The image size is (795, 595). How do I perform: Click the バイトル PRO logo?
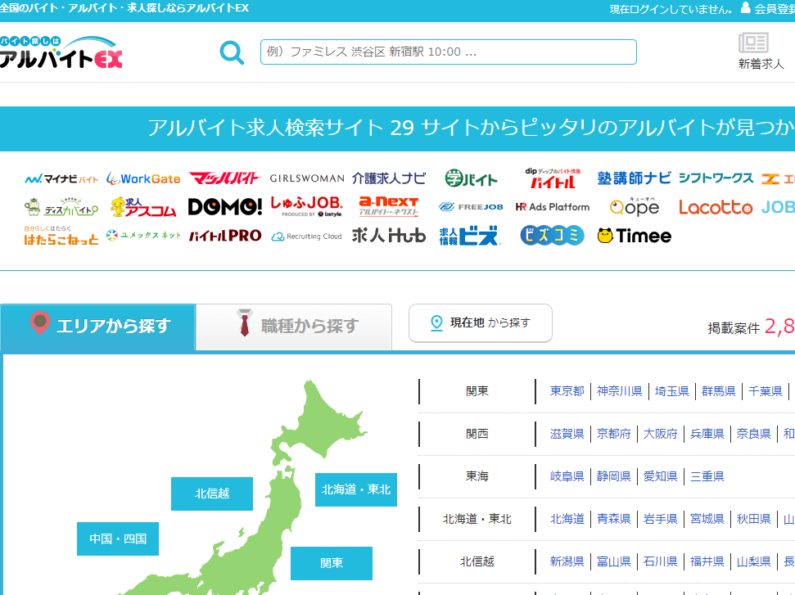tap(225, 236)
